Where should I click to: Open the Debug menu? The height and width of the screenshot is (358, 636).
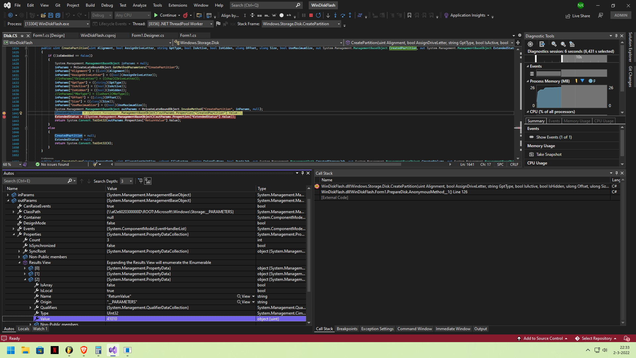(x=107, y=5)
